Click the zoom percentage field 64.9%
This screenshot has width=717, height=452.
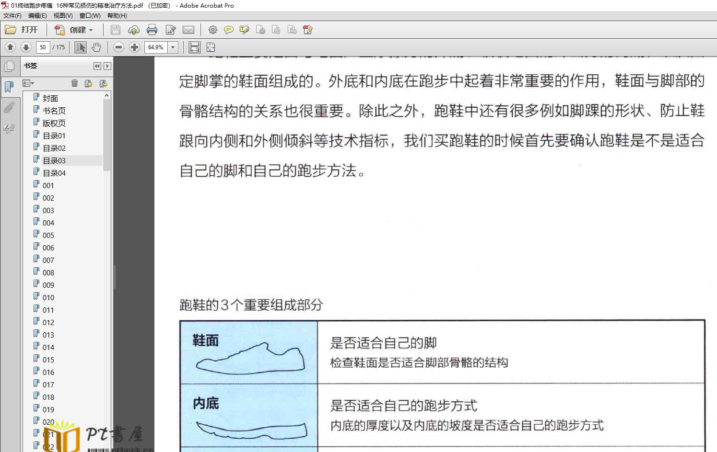(156, 47)
